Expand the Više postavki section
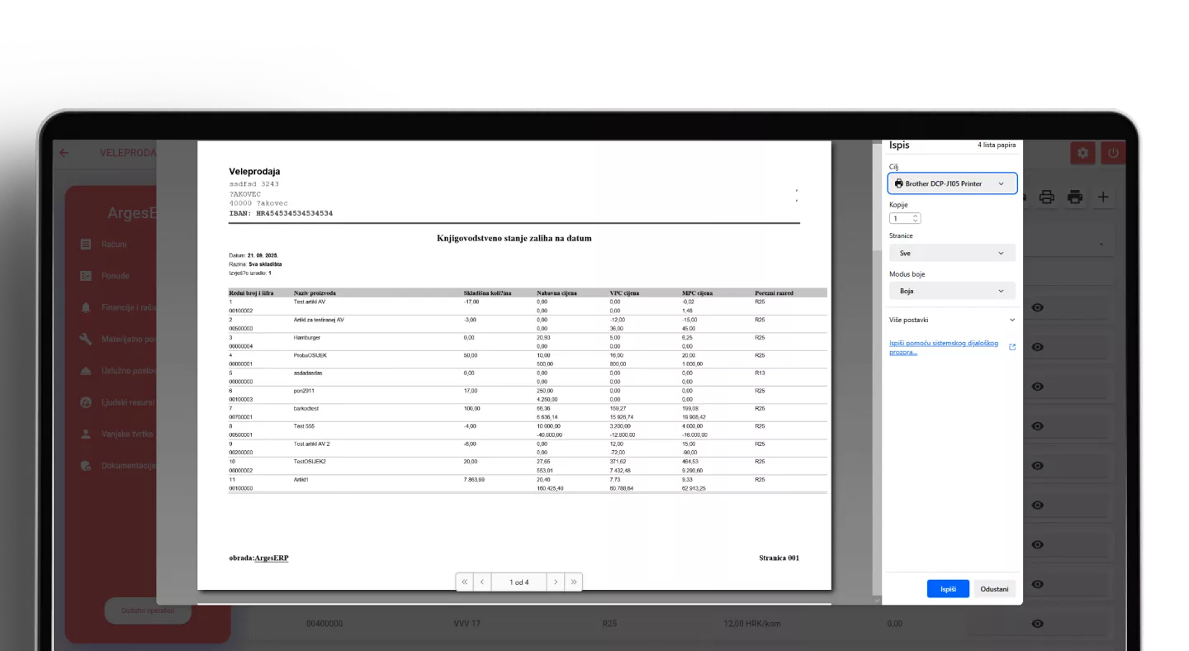 click(952, 320)
